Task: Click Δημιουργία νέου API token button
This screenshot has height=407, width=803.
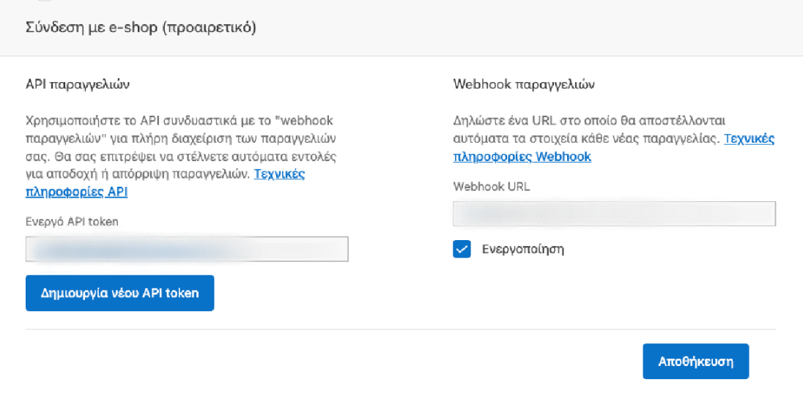Action: (x=119, y=293)
